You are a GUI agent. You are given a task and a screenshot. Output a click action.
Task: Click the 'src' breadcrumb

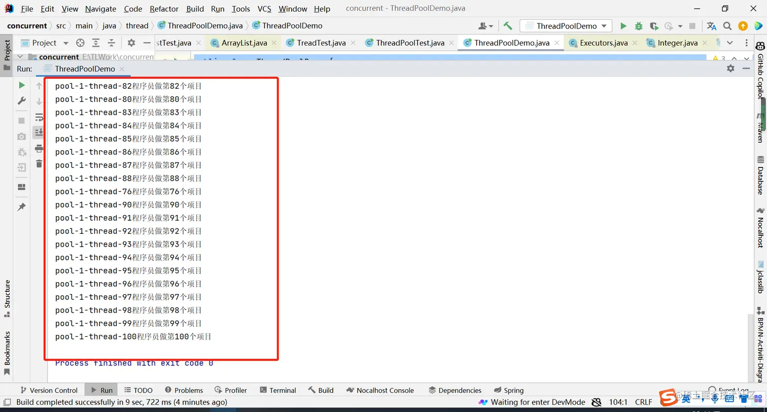[61, 26]
